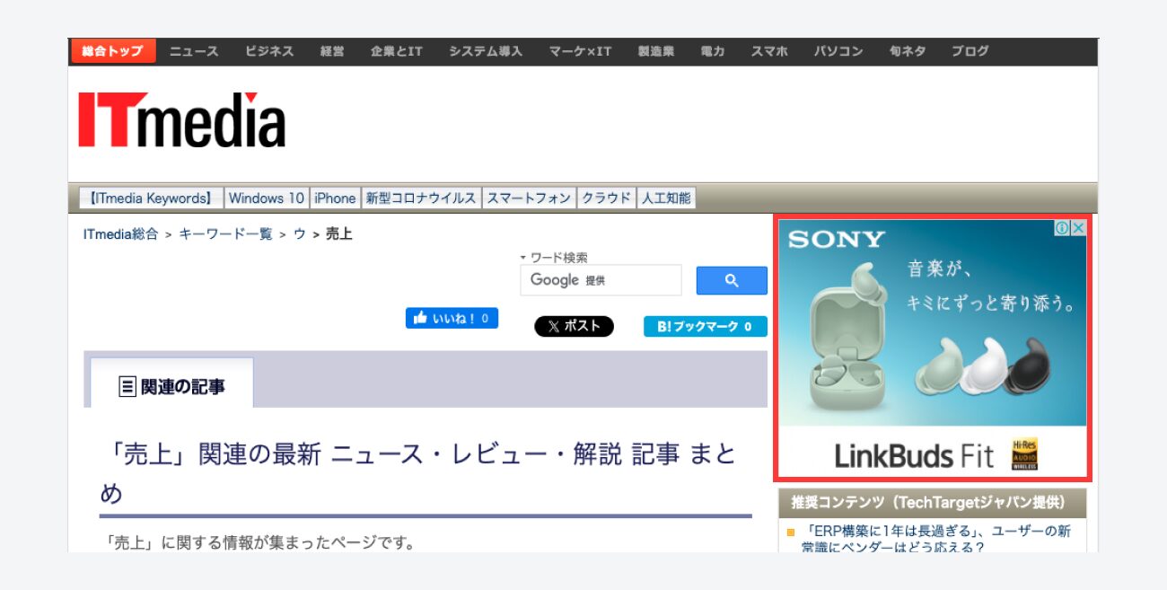Go to キーワード一覧 breadcrumb
1167x590 pixels.
(225, 233)
